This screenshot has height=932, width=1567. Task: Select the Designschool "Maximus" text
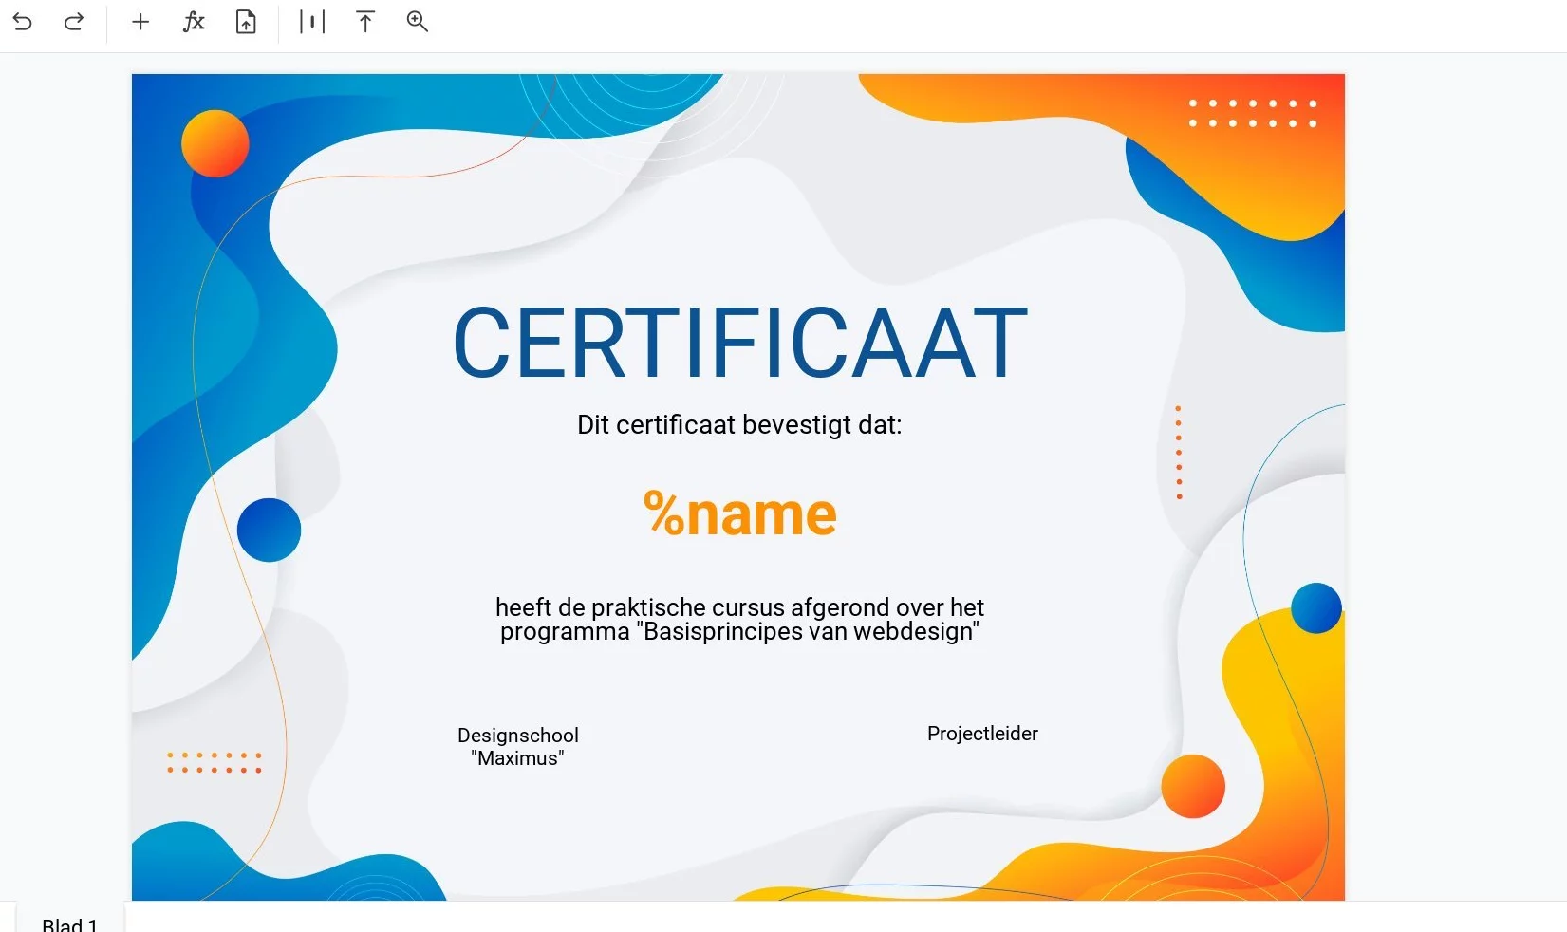(x=518, y=746)
